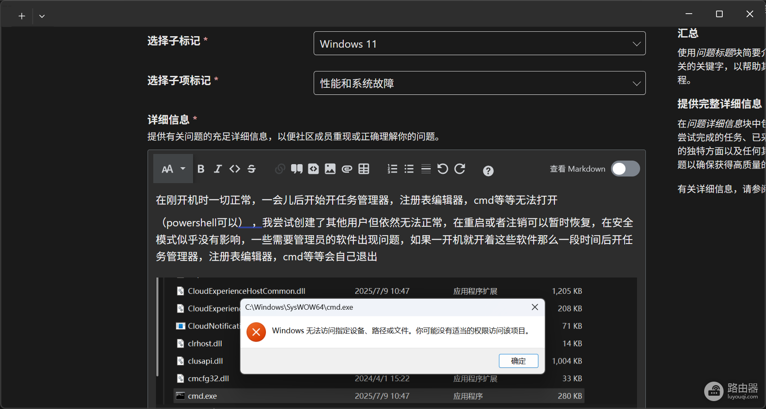This screenshot has width=766, height=409.
Task: Apply strikethrough formatting
Action: point(251,169)
